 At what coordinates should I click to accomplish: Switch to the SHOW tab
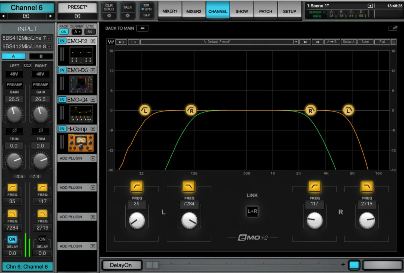242,11
